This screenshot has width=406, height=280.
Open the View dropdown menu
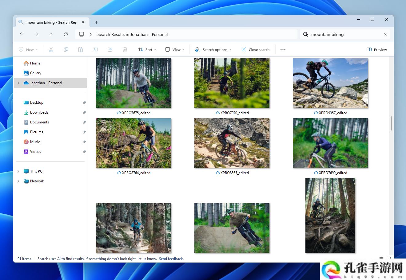click(174, 49)
